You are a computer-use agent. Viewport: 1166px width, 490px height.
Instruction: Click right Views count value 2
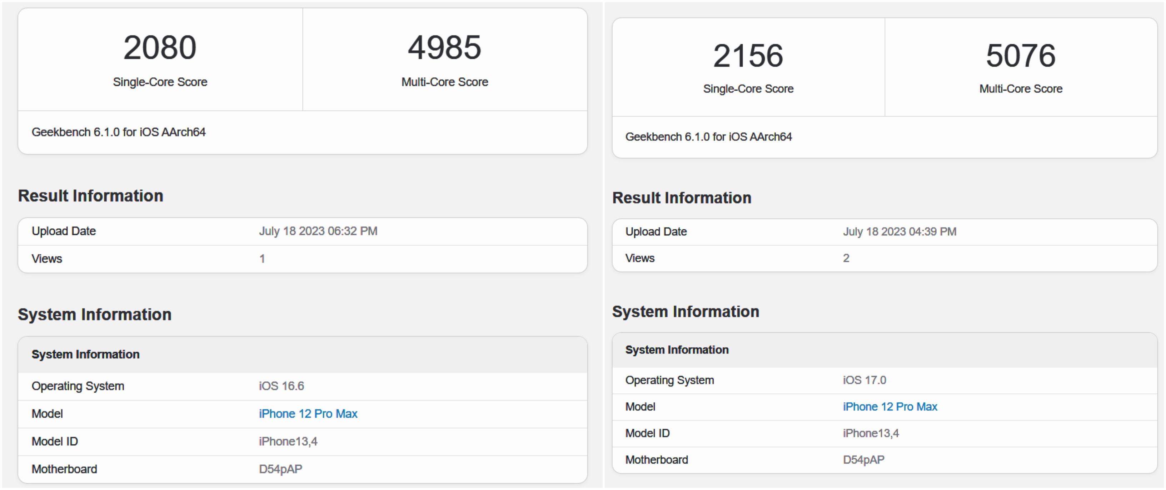[846, 258]
